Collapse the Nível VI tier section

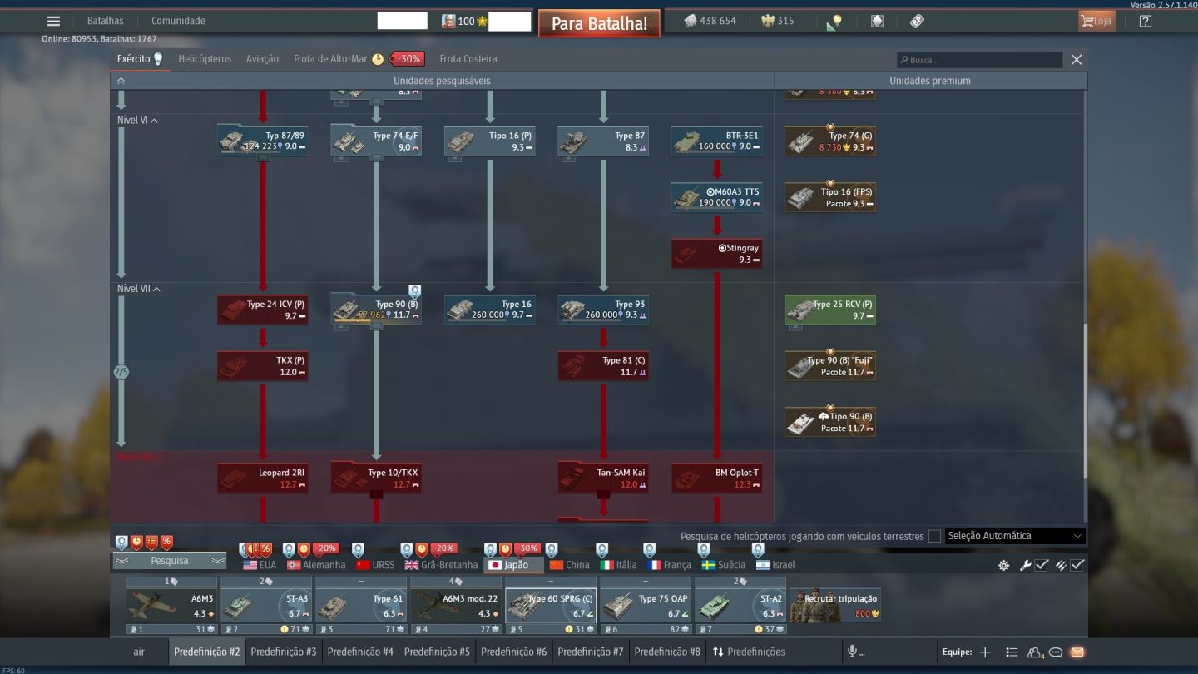tap(138, 121)
